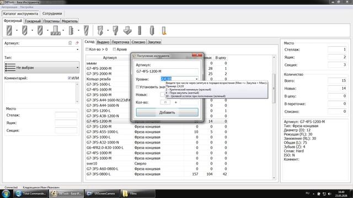Select the twist drill bit icon
The width and height of the screenshot is (353, 198).
coord(100,30)
